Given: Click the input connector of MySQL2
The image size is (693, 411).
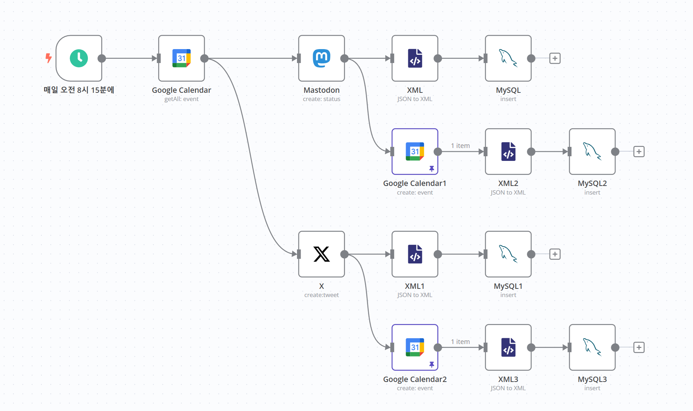Looking at the screenshot, I should click(569, 152).
